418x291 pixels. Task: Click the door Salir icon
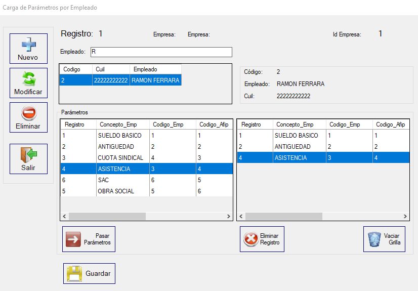pyautogui.click(x=28, y=155)
